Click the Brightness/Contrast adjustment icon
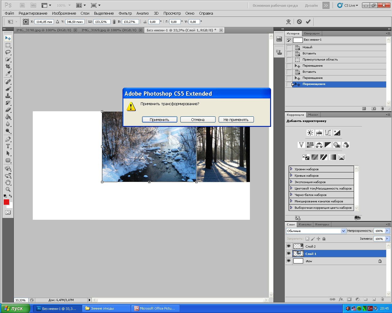 click(x=310, y=133)
